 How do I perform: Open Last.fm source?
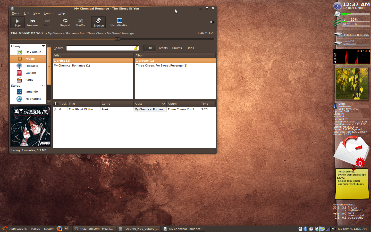click(x=30, y=73)
